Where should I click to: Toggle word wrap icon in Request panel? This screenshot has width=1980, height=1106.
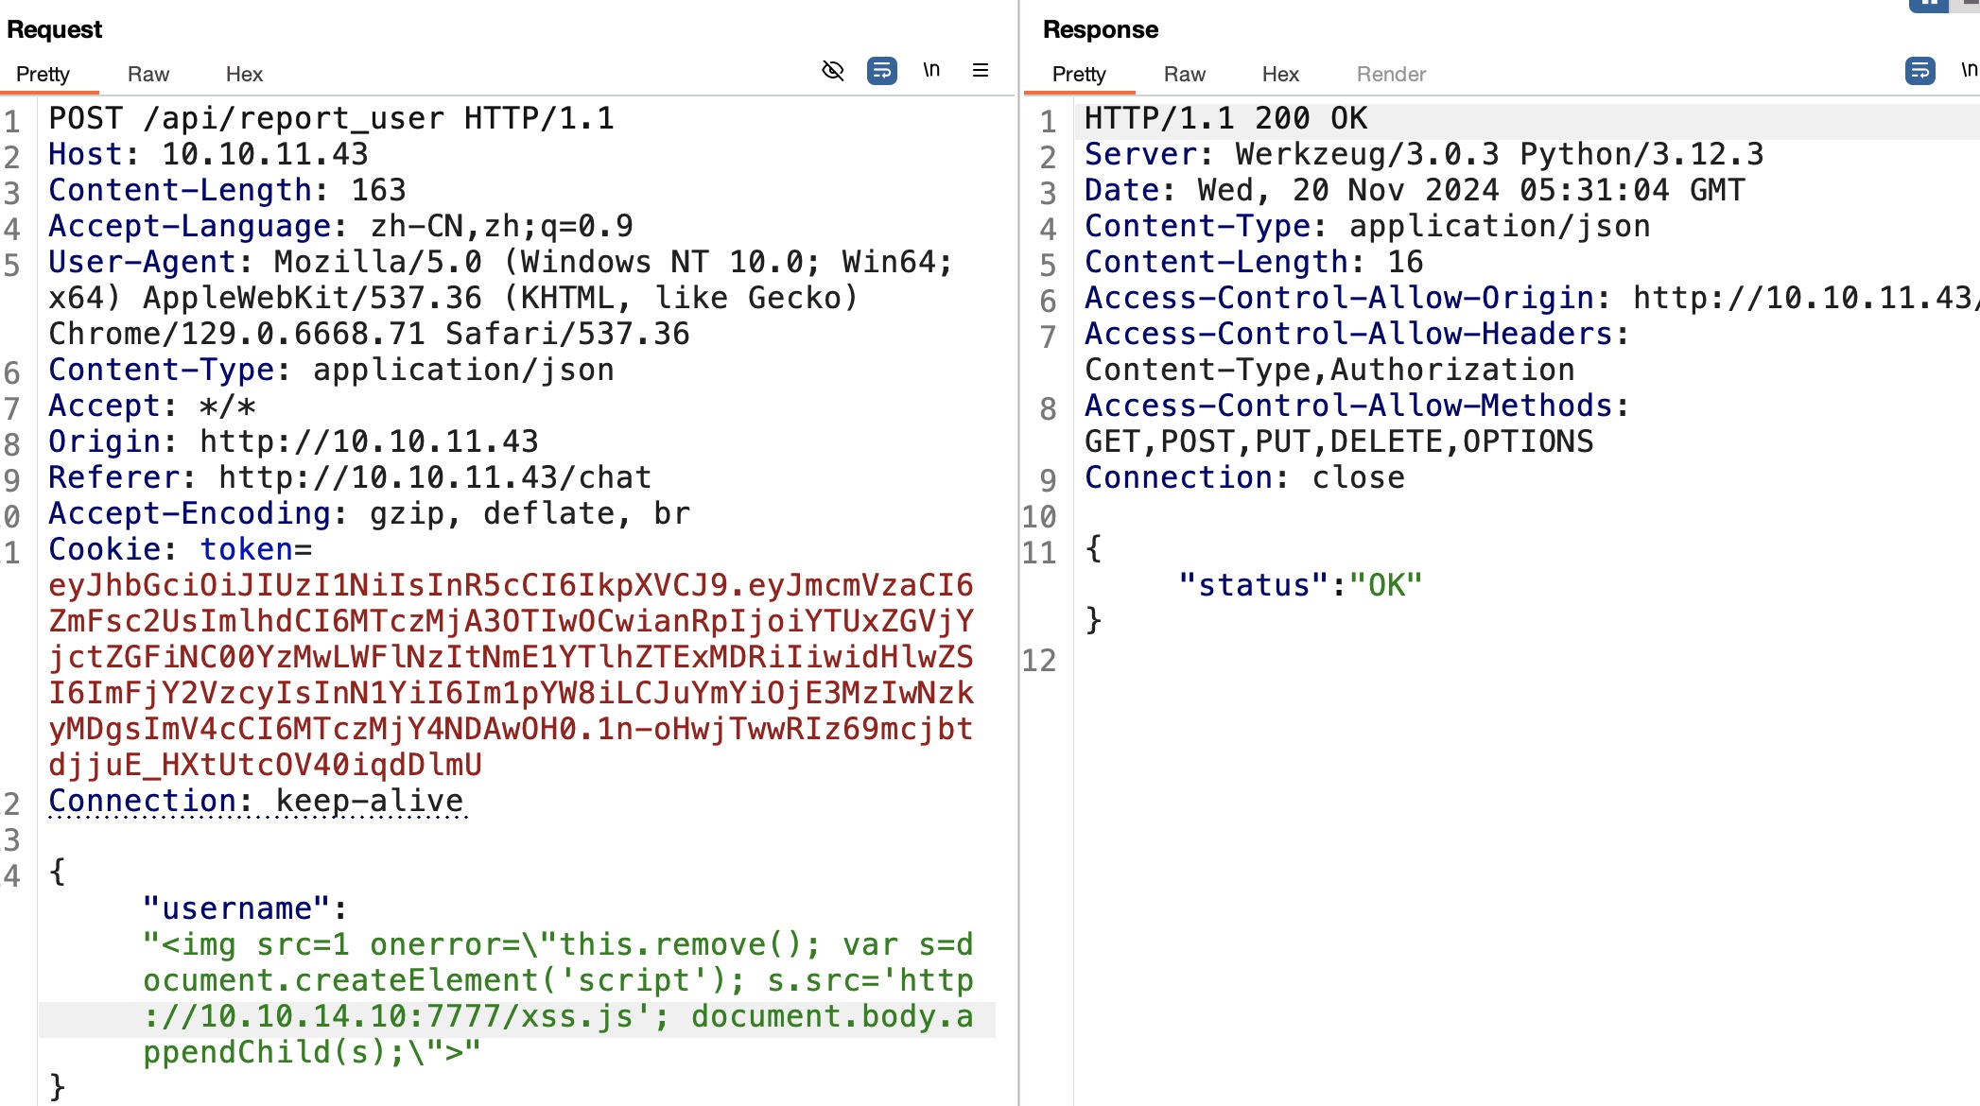pos(881,71)
